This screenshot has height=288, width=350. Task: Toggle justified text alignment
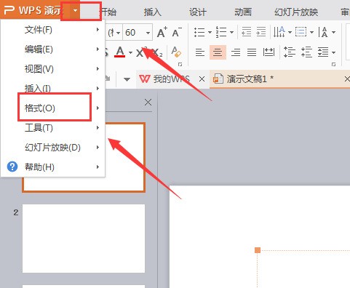[x=252, y=52]
